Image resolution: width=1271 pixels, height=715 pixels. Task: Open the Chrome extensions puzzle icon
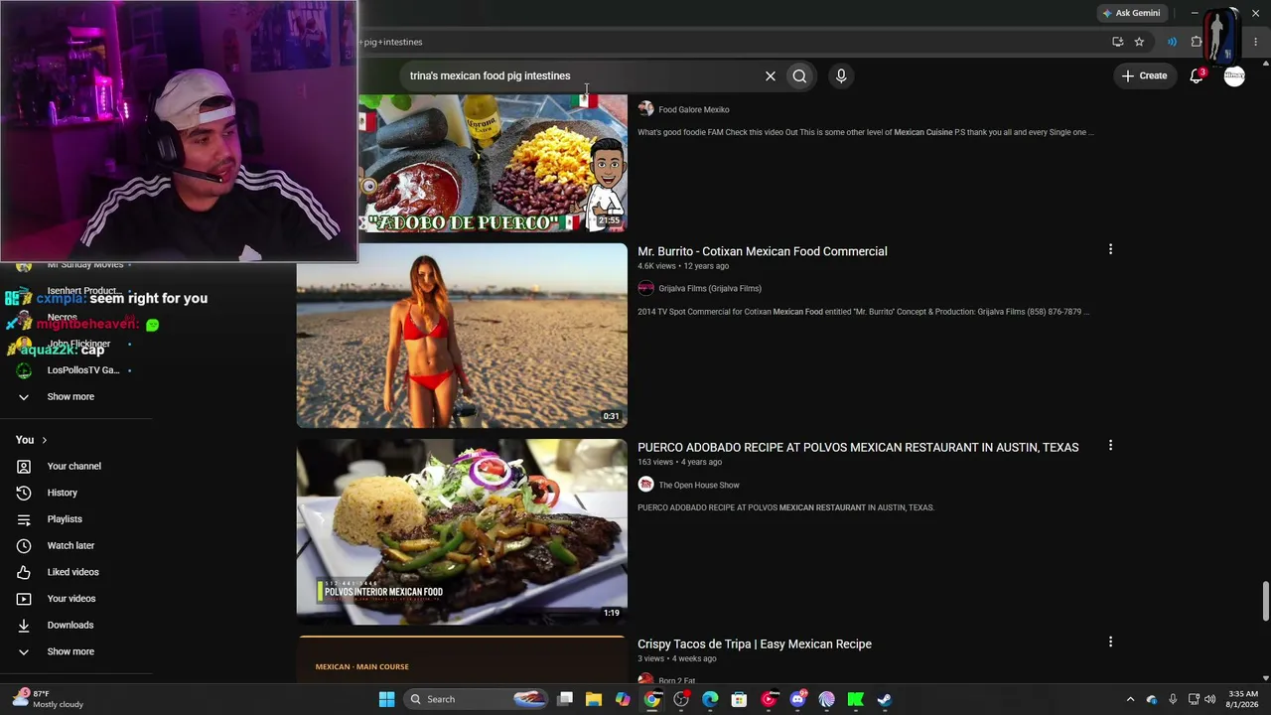[1197, 42]
